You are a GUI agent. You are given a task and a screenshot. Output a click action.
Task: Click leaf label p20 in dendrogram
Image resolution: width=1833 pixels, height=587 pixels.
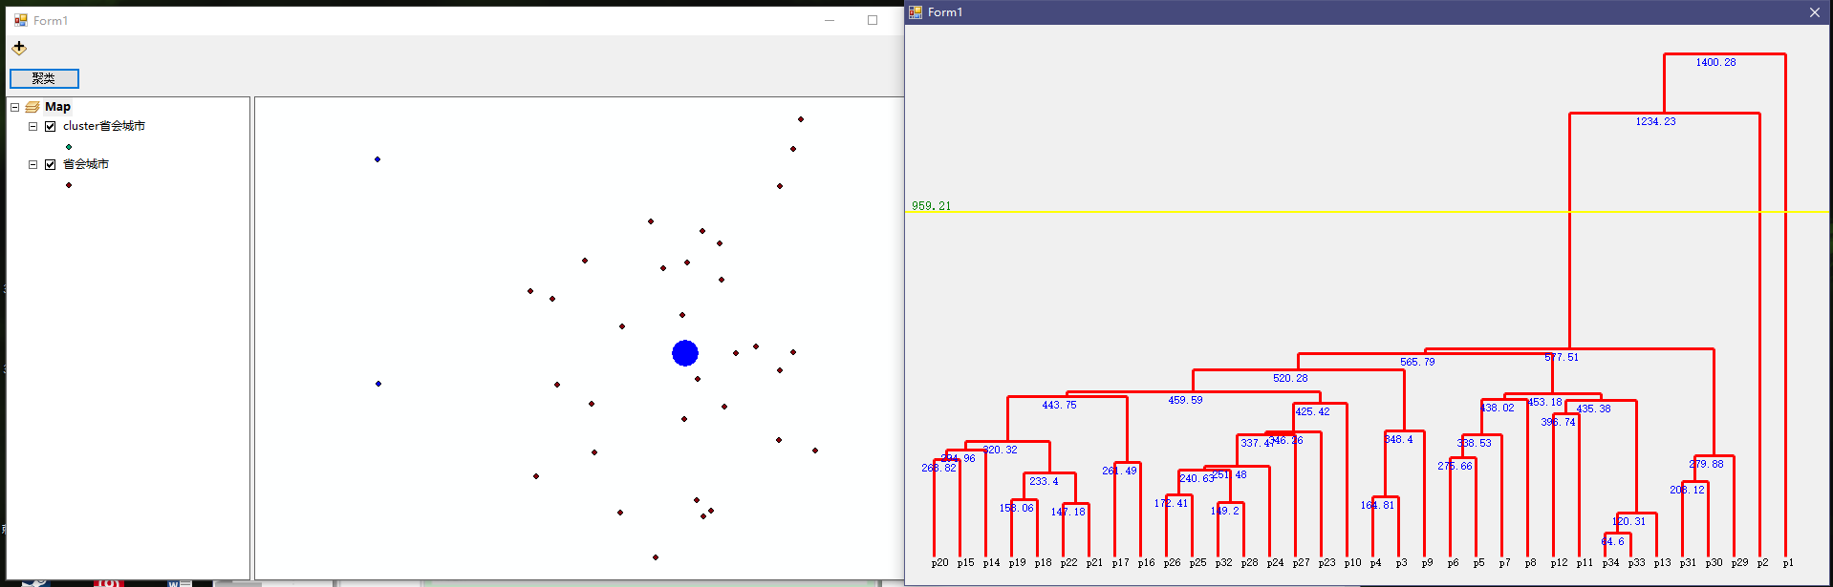point(939,562)
